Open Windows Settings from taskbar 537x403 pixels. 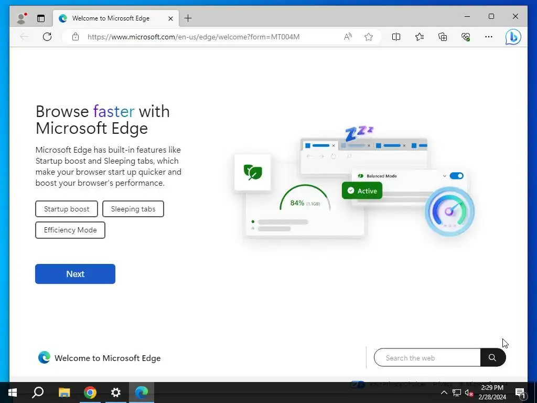pyautogui.click(x=116, y=393)
